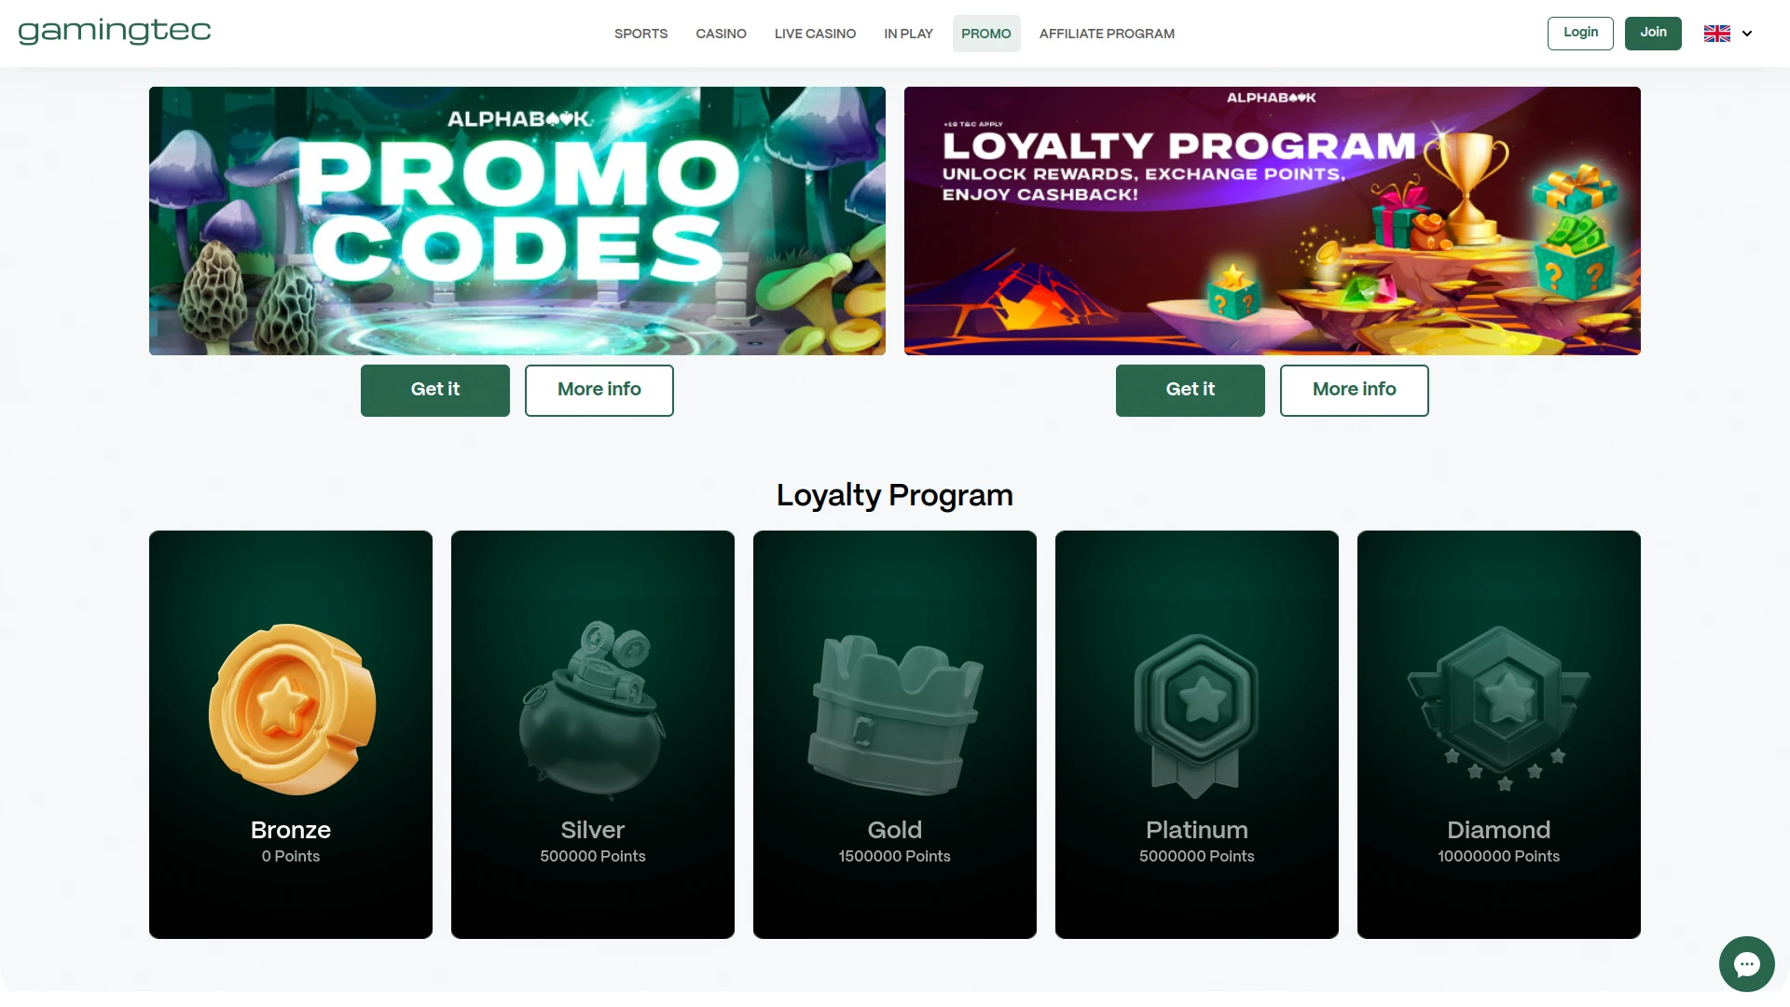Switch to the Promo tab
1790x1007 pixels.
[985, 34]
